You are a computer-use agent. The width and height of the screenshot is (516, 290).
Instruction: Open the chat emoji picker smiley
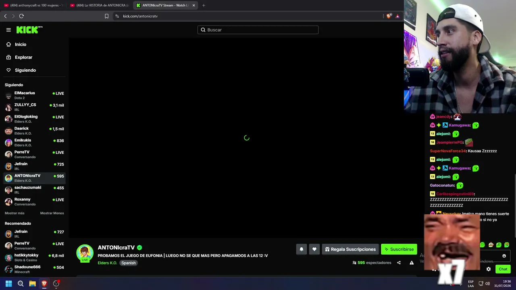504,256
